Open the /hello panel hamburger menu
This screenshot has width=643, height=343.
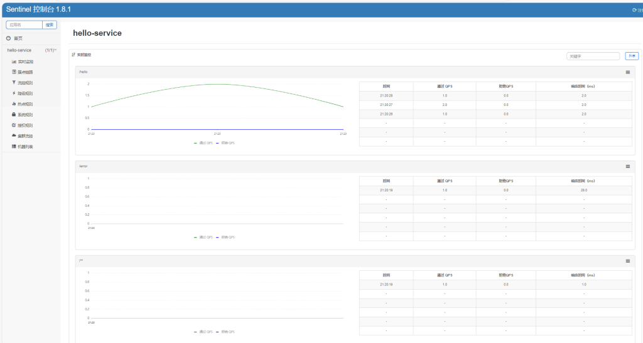coord(627,72)
